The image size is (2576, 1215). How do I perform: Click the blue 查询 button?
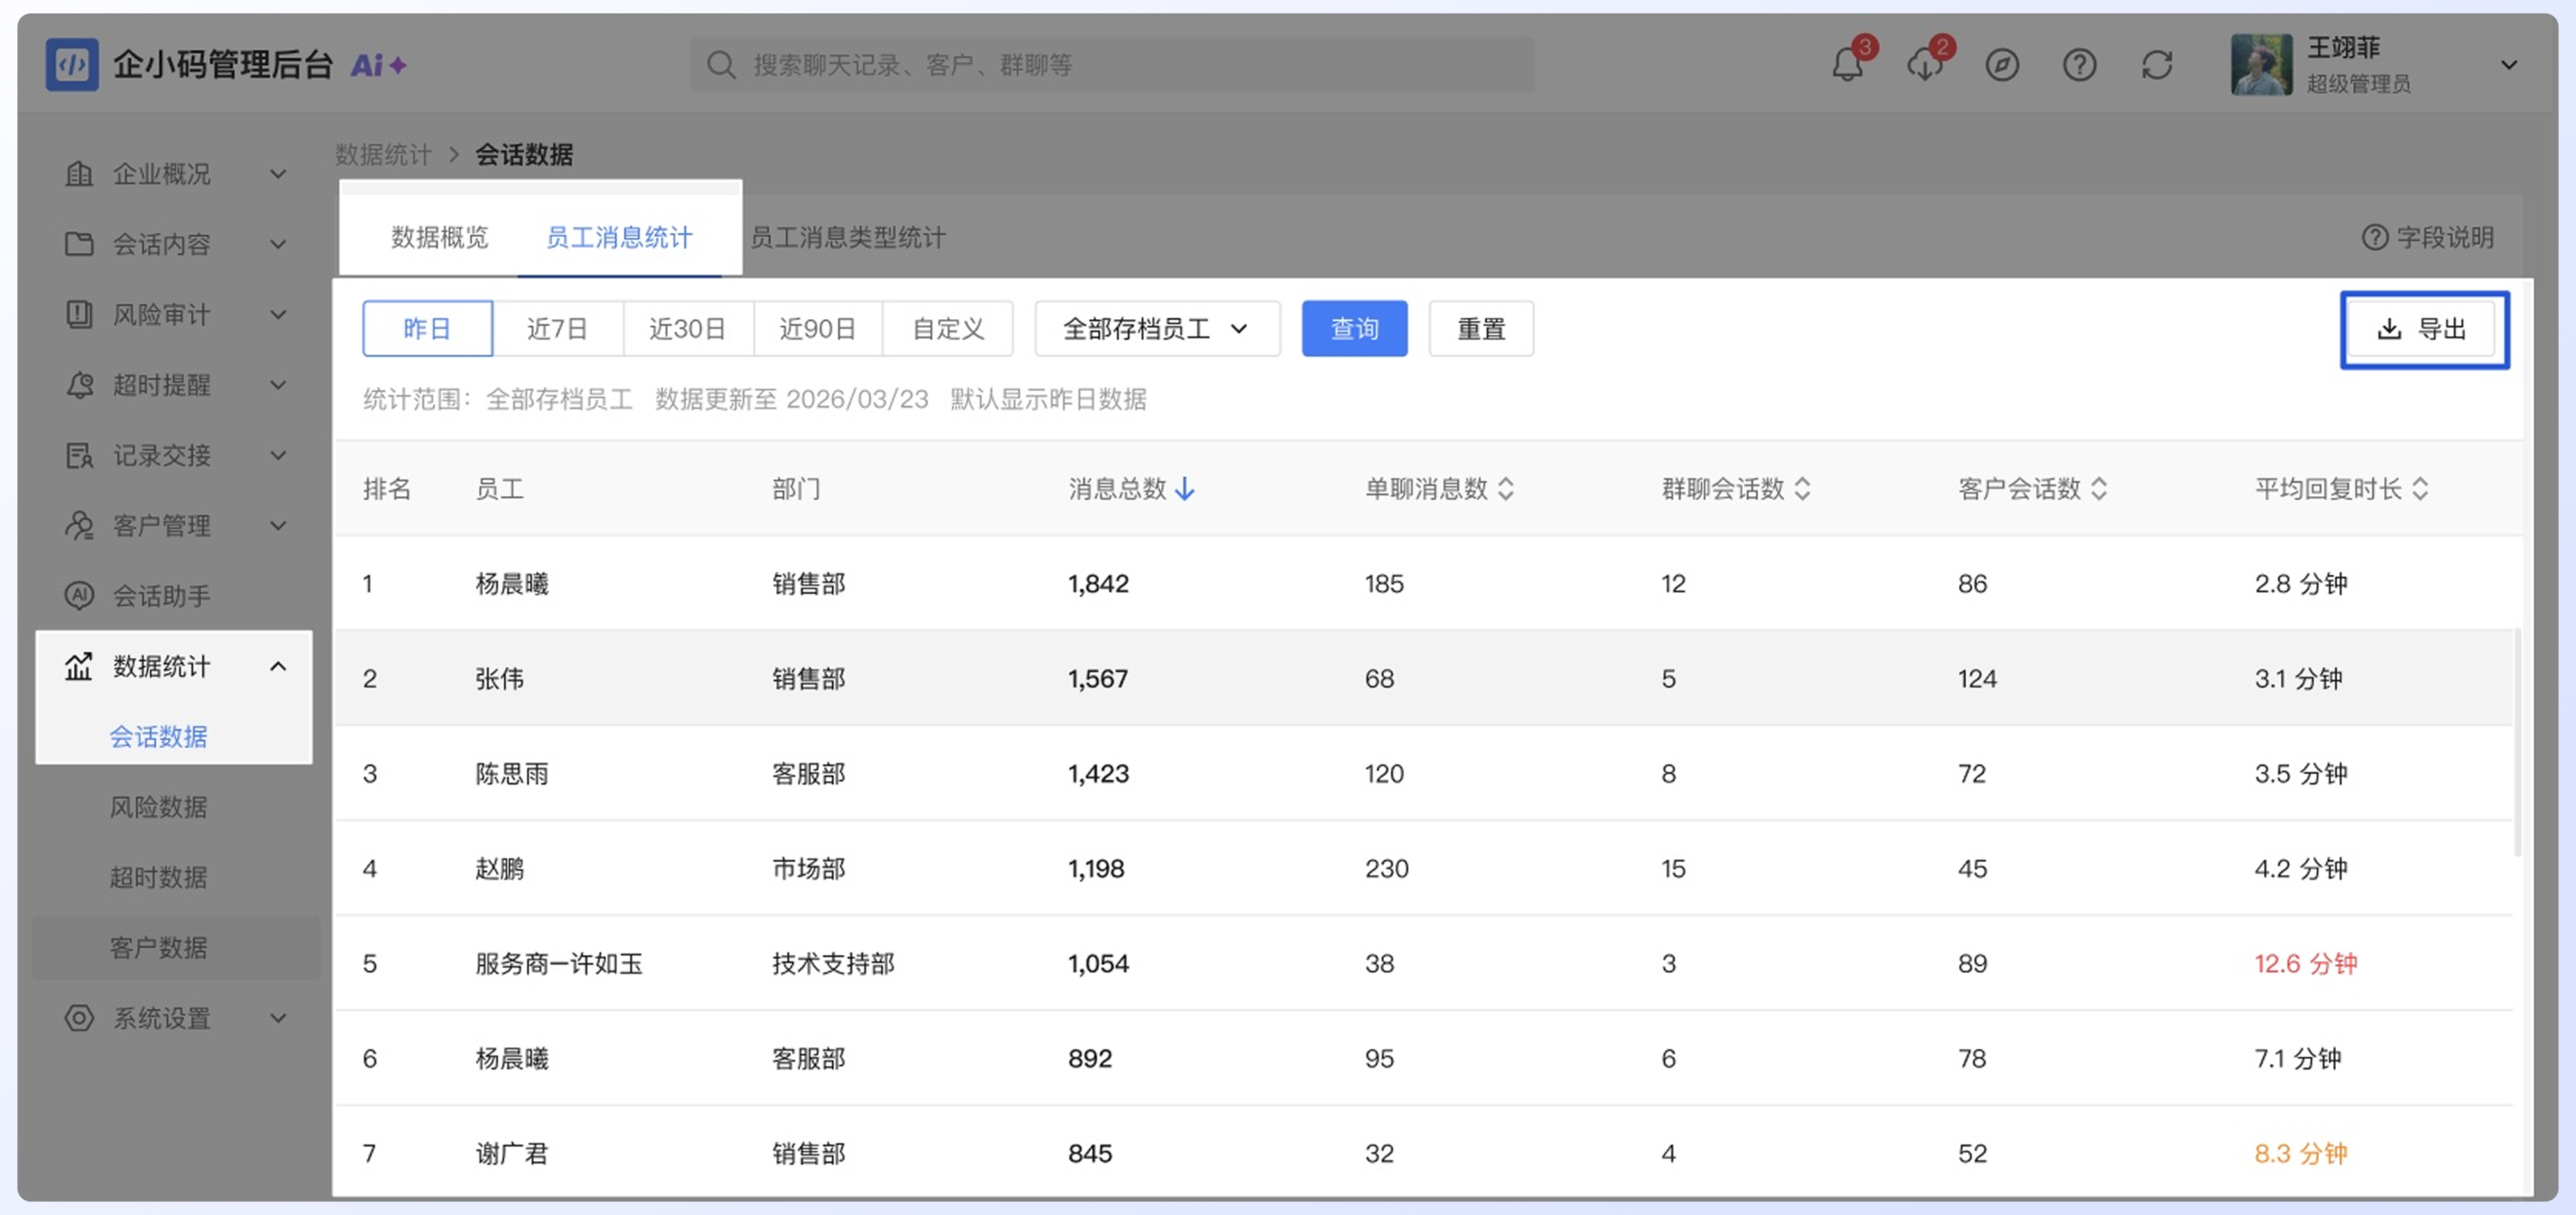(x=1354, y=329)
